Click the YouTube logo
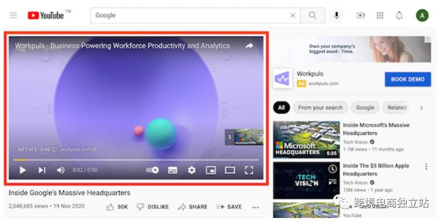The width and height of the screenshot is (443, 222). (46, 15)
